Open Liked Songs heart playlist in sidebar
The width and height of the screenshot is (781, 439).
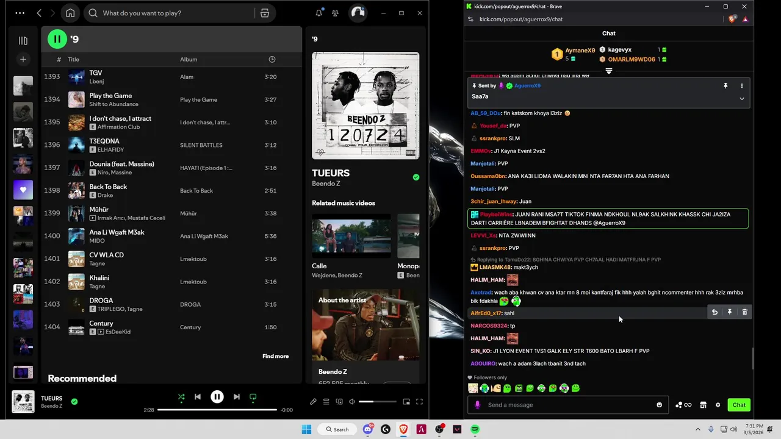(23, 190)
